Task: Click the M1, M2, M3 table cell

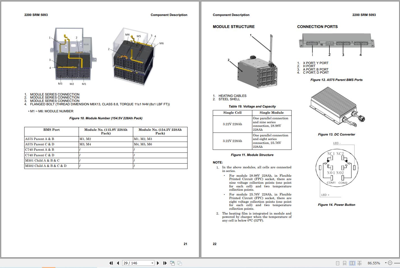Action: click(160, 139)
